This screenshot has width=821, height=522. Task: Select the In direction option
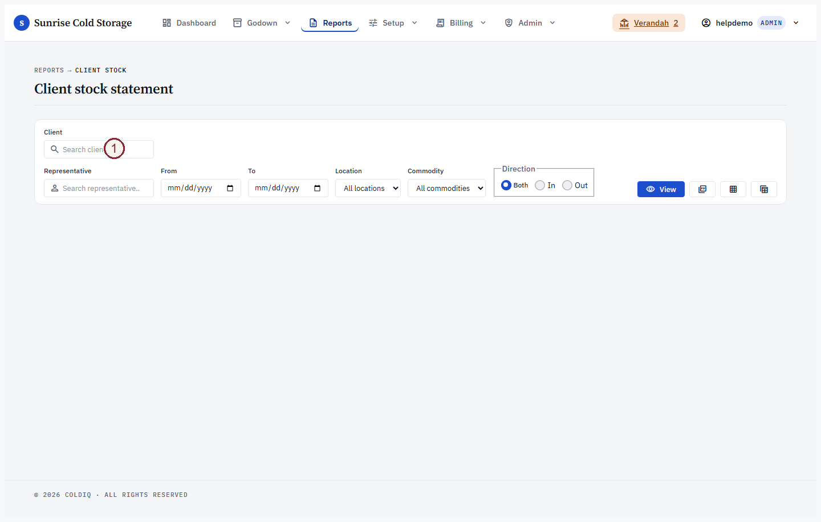(x=540, y=185)
